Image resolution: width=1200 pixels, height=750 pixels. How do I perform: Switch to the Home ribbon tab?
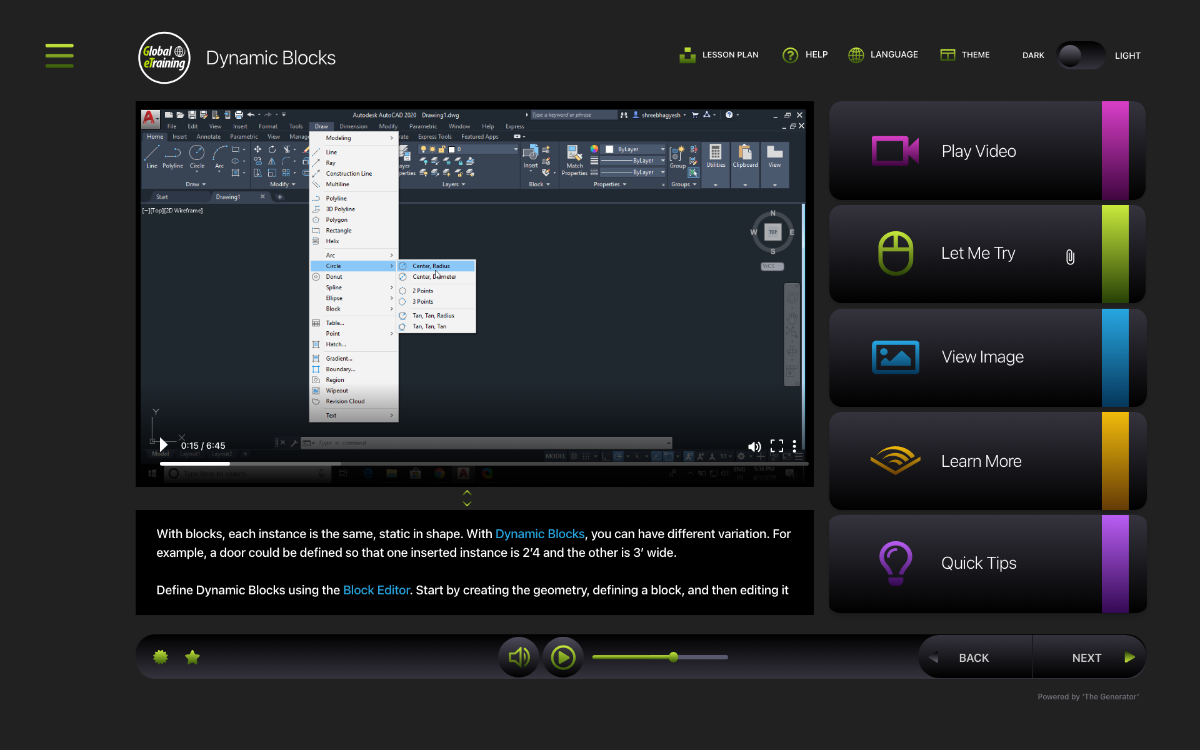[155, 137]
